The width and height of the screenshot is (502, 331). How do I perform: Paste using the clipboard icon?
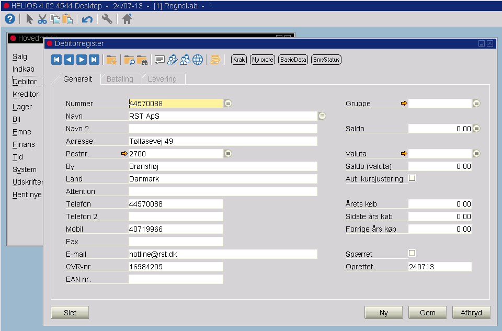coord(67,19)
